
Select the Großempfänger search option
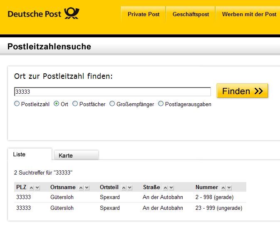112,104
